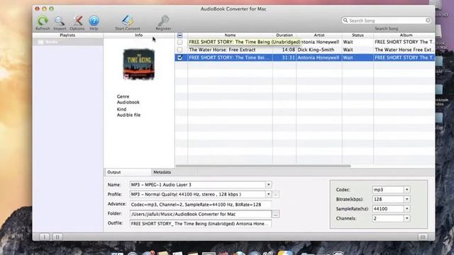Viewport: 454px width, 255px height.
Task: Click the horizontal scrollbar below the song table
Action: pyautogui.click(x=263, y=166)
